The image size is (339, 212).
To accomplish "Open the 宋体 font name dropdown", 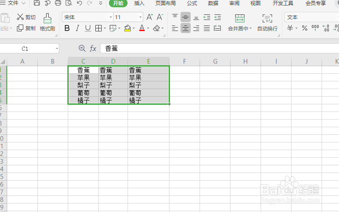I will coord(111,17).
